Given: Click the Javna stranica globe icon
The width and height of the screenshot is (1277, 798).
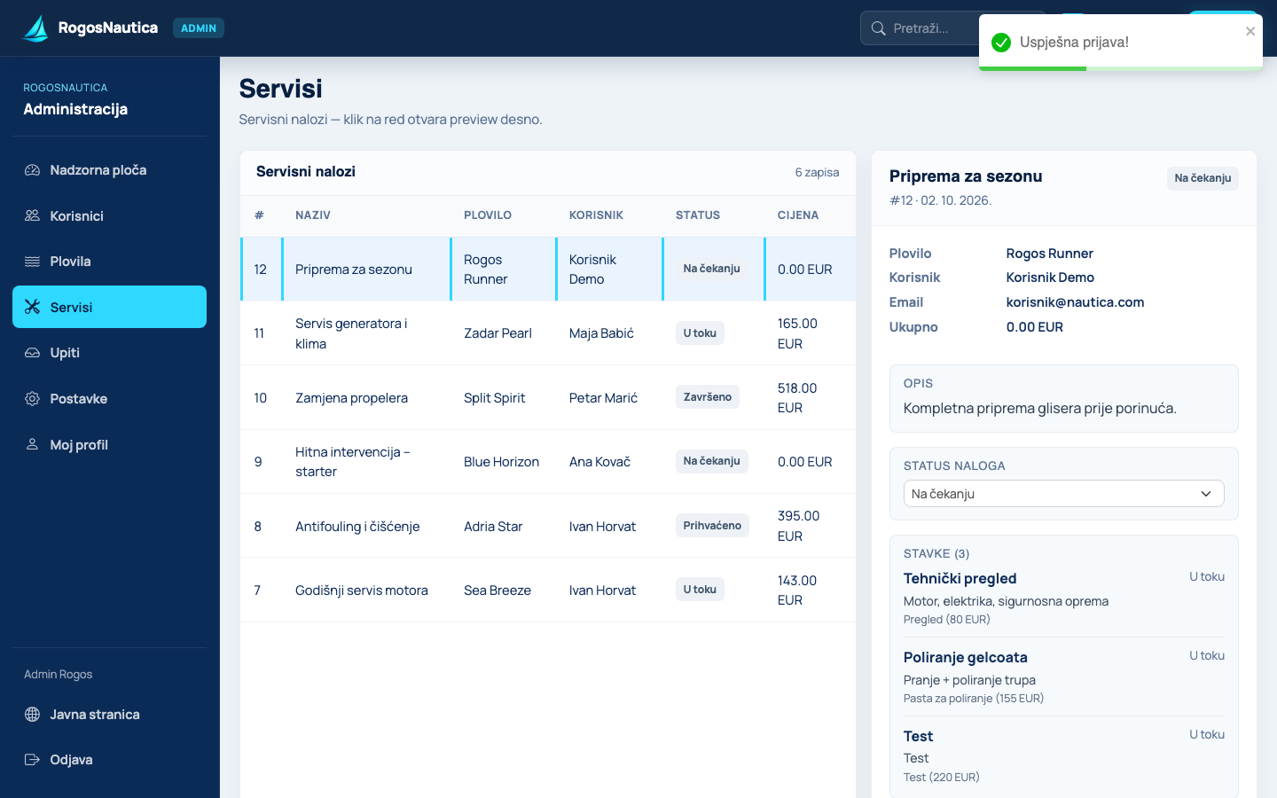Looking at the screenshot, I should click(32, 715).
